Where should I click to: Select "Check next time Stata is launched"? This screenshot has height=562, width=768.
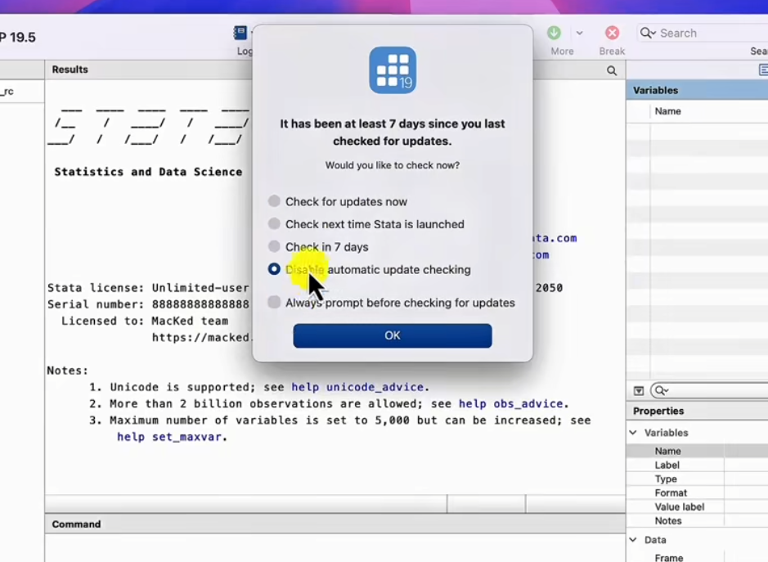click(274, 224)
